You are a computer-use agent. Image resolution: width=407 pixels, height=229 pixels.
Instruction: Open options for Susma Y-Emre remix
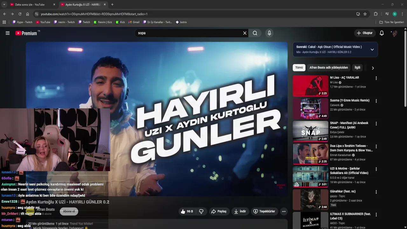click(x=376, y=101)
